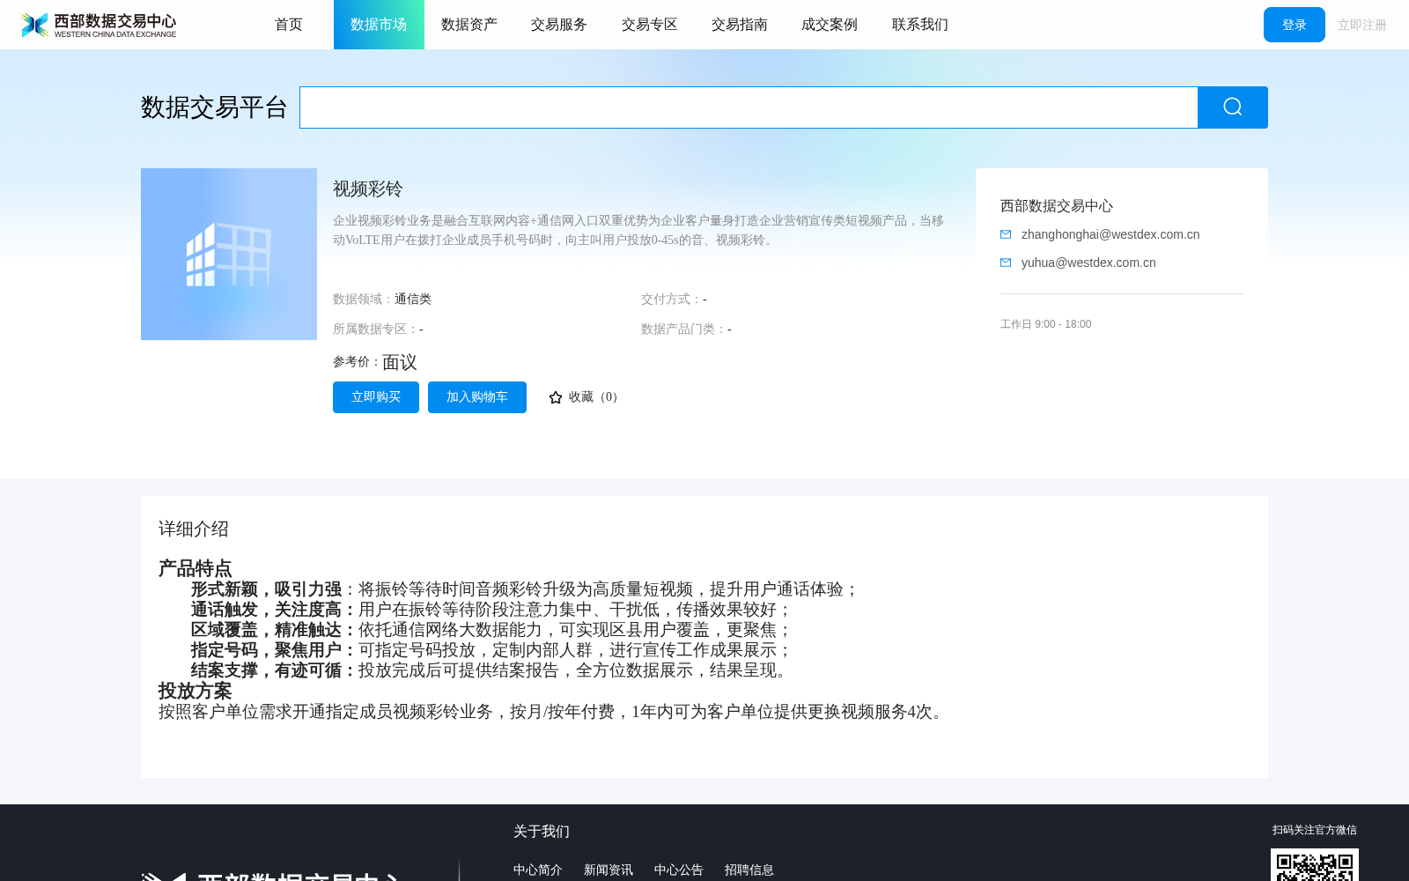
Task: Open the 交易指南 navigation item
Action: click(740, 25)
